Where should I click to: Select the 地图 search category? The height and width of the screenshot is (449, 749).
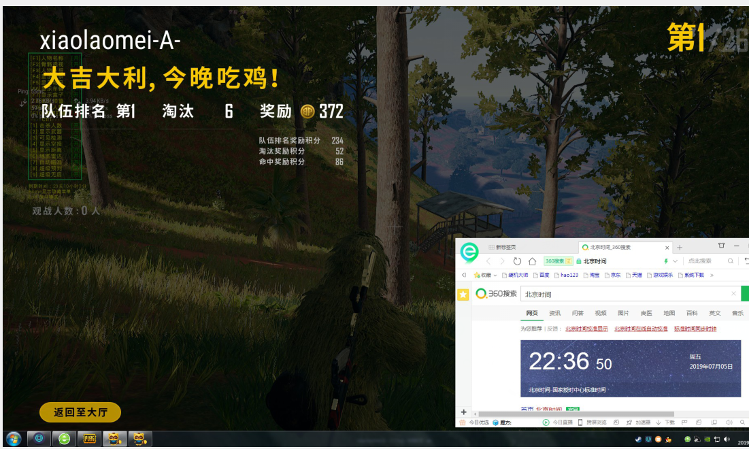pos(669,314)
